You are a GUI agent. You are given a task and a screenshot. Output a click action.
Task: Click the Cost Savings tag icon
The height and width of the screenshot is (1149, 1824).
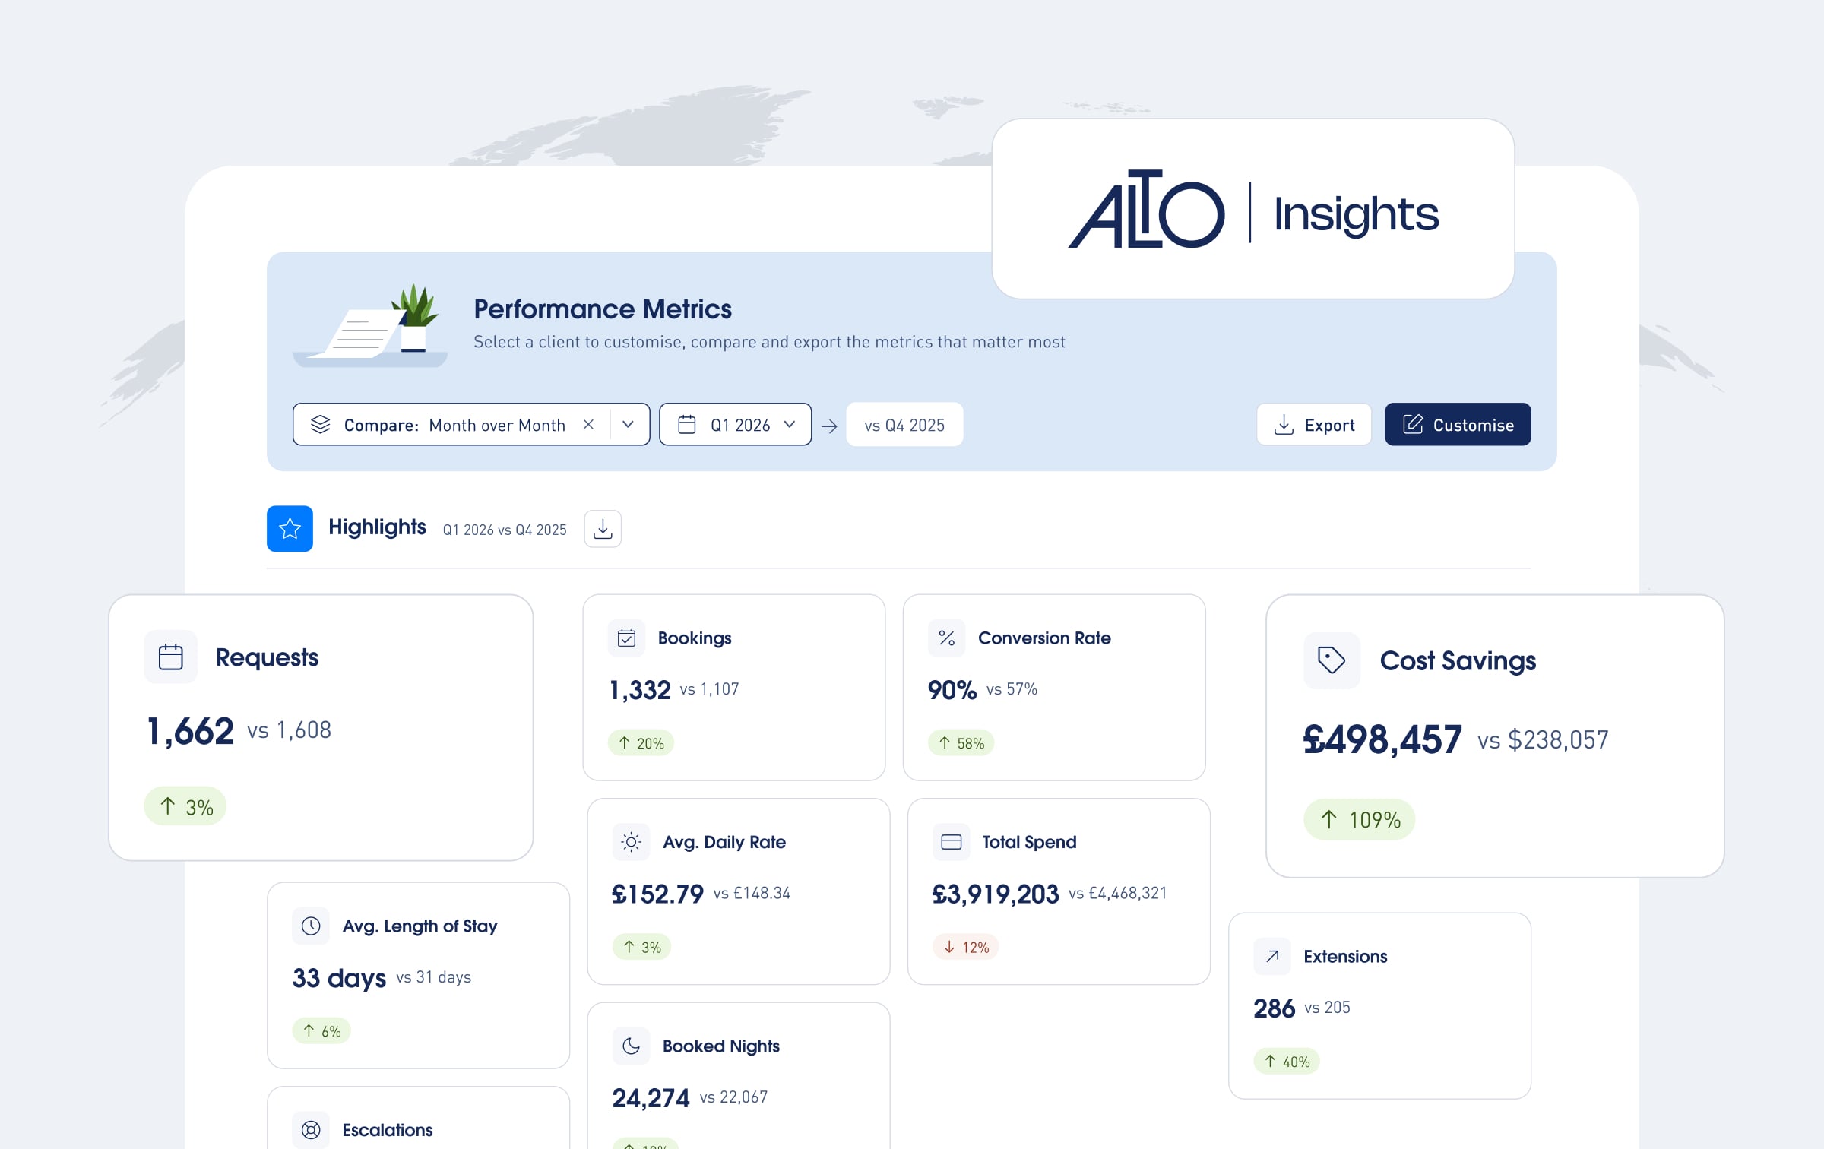click(x=1332, y=660)
